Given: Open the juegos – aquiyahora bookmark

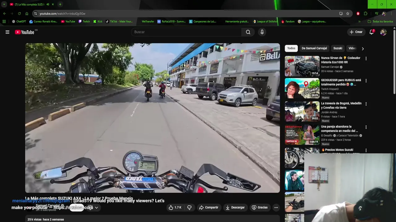Looking at the screenshot, I should tap(312, 22).
